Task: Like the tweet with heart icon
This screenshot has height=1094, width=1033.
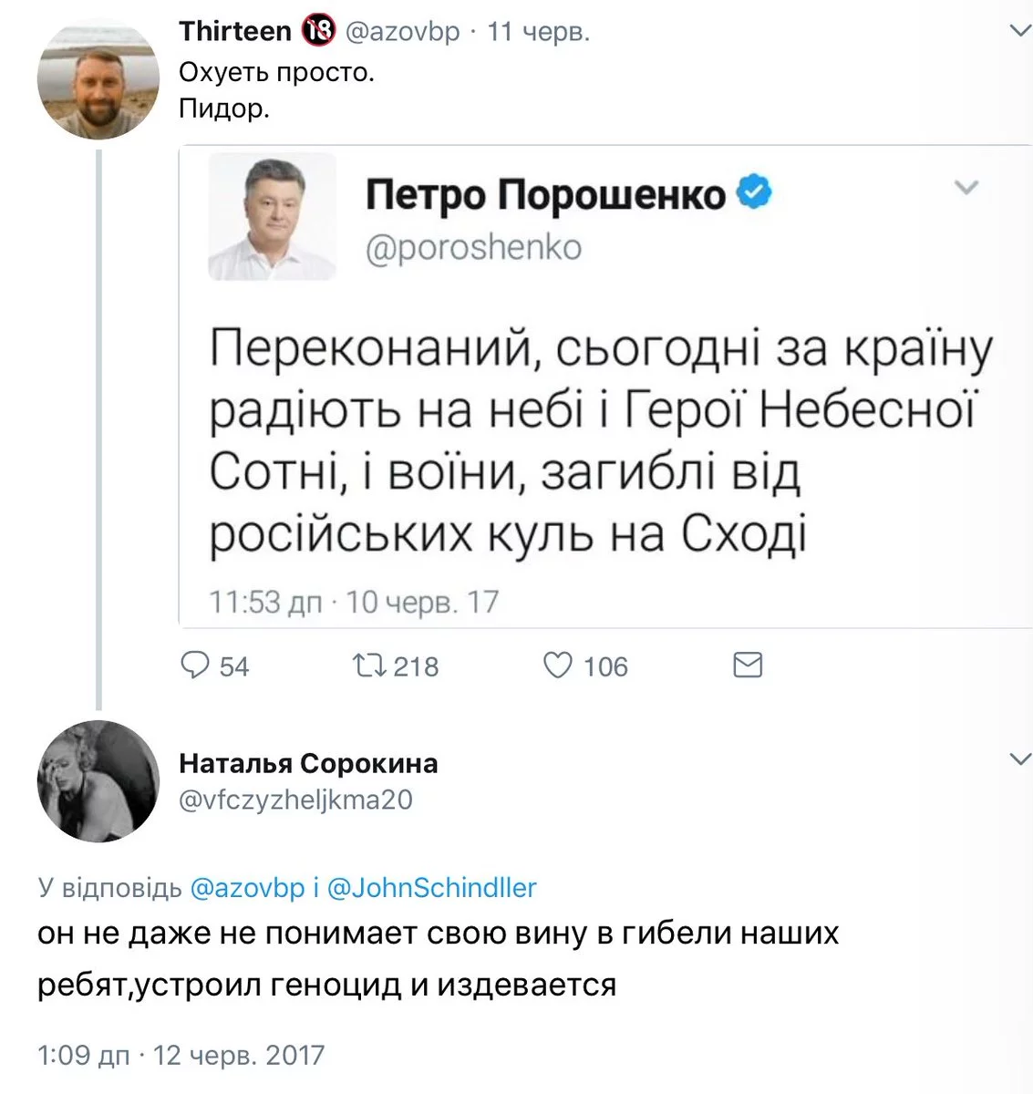Action: [557, 666]
